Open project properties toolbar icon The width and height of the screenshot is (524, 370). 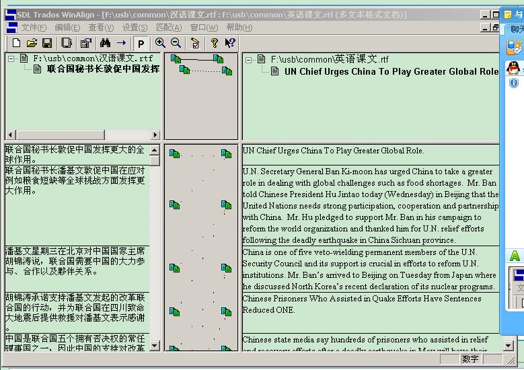[x=86, y=43]
